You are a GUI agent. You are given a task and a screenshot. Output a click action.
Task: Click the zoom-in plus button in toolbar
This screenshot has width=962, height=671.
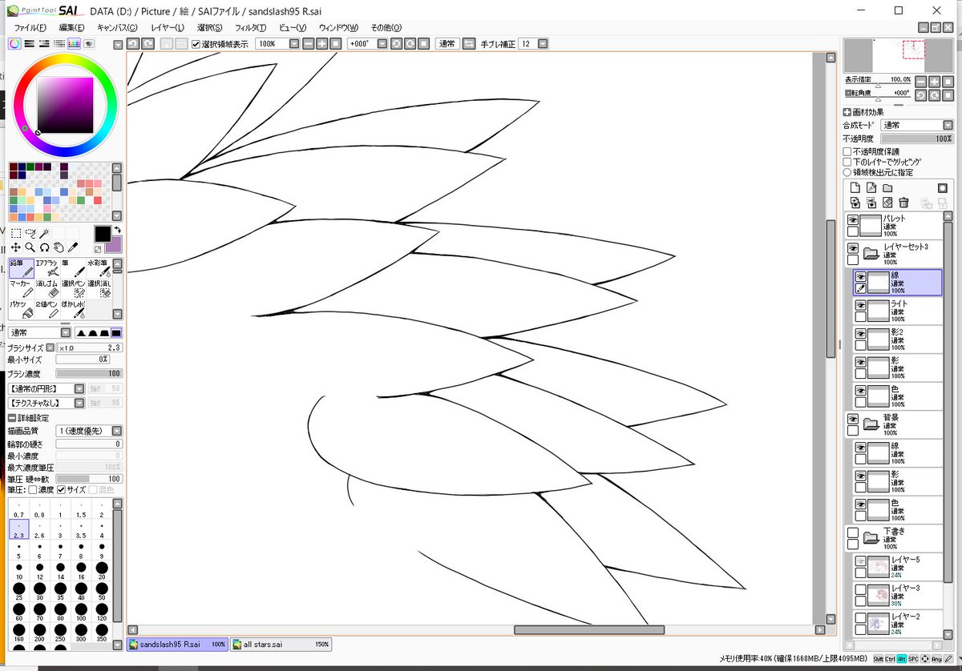(x=321, y=44)
